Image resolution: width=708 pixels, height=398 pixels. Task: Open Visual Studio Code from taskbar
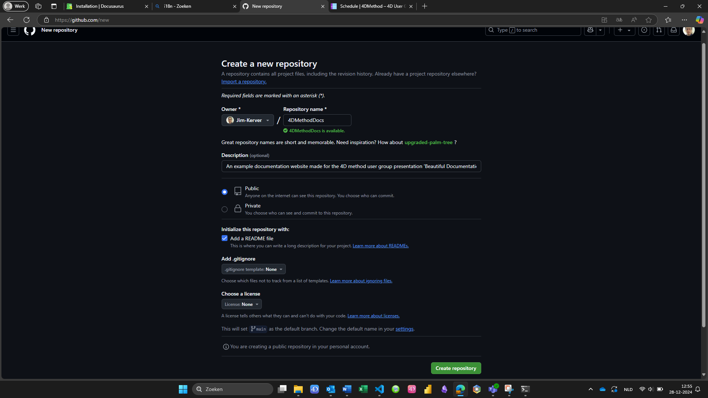[379, 389]
